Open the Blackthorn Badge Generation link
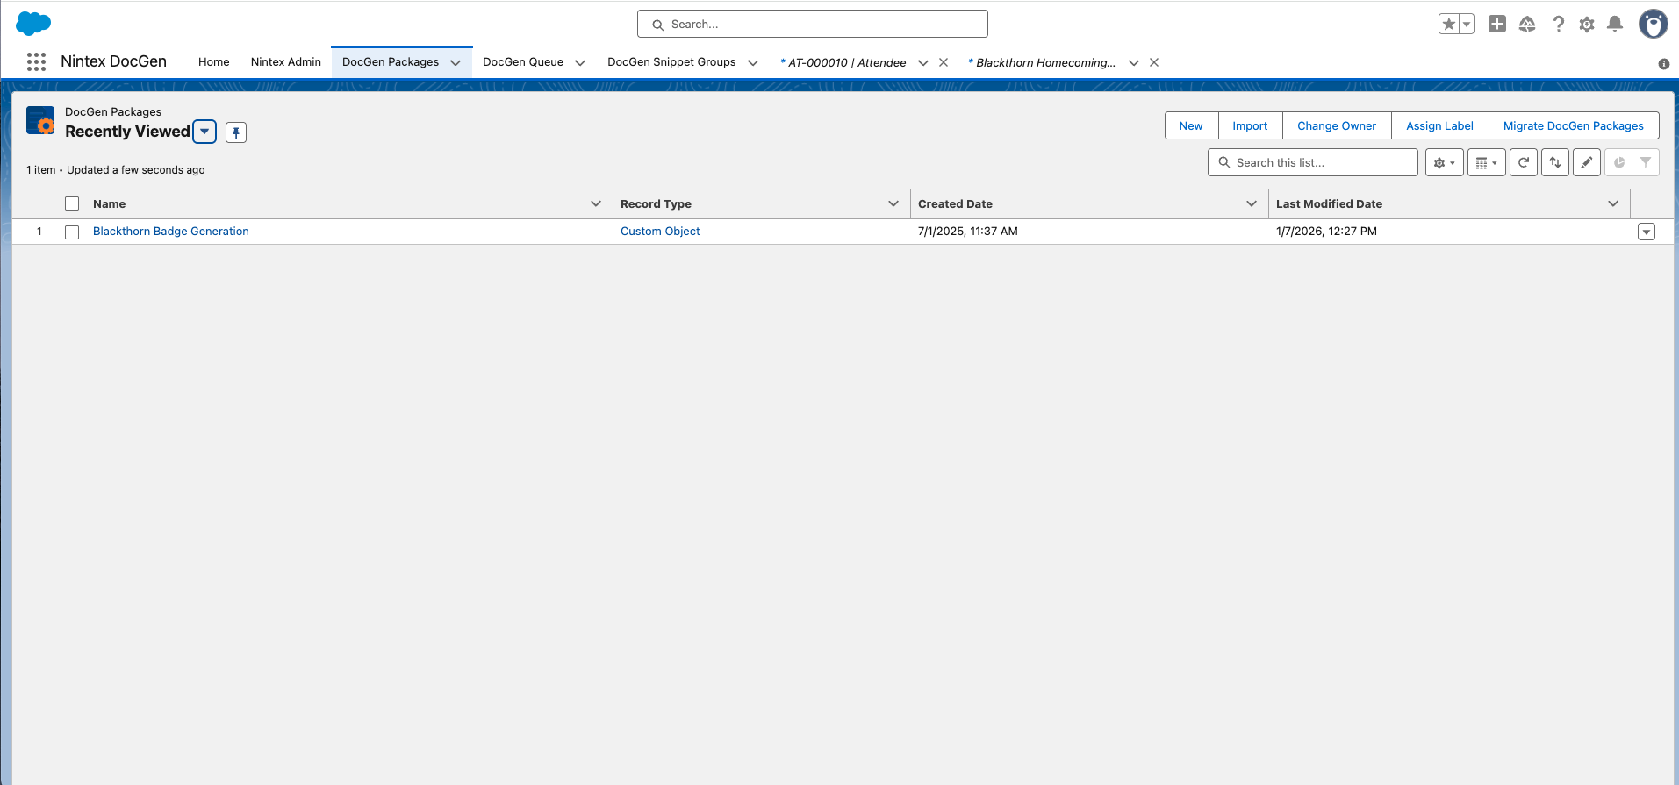 [x=171, y=232]
